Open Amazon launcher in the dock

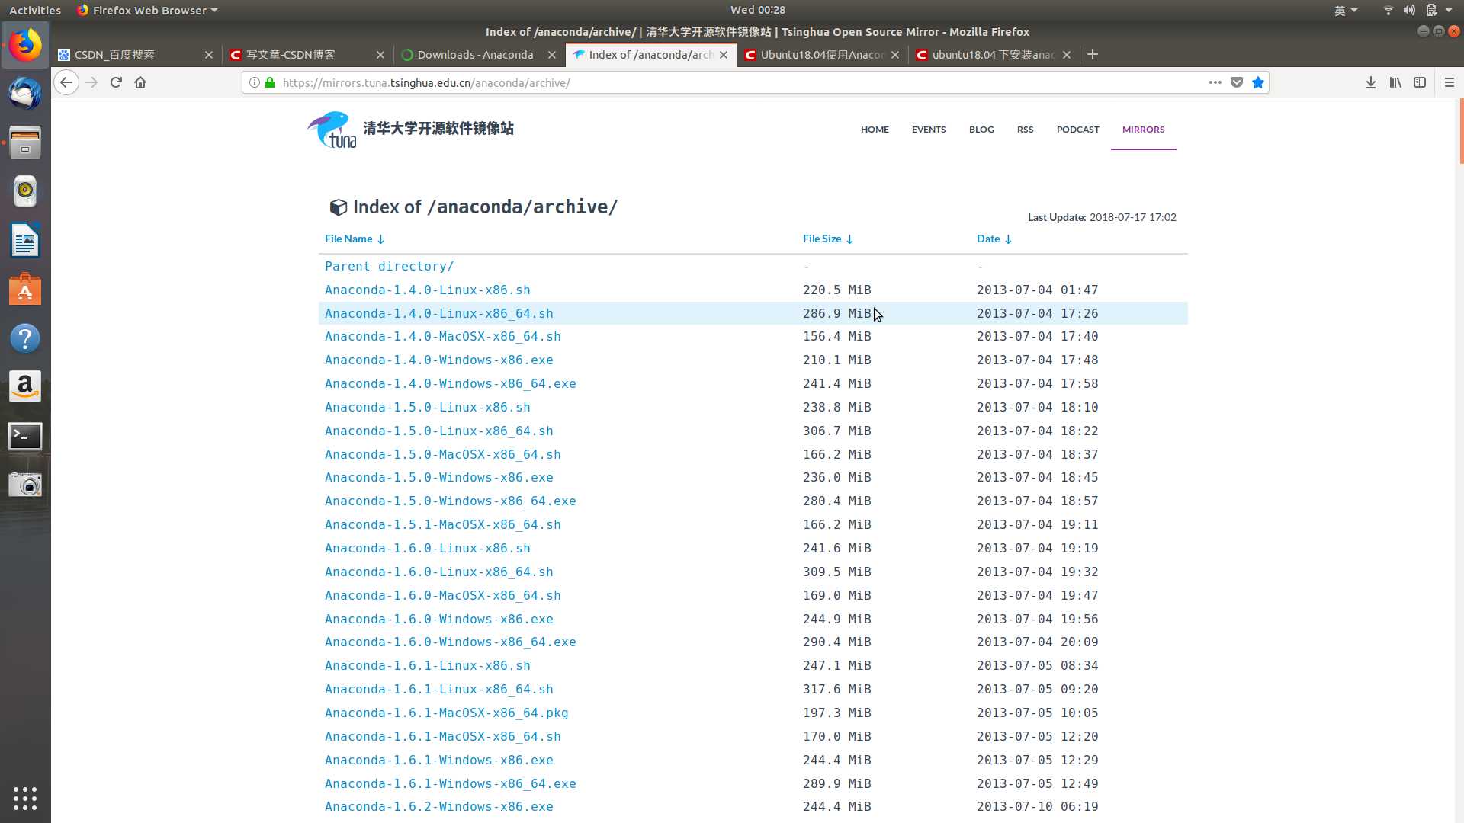(25, 387)
